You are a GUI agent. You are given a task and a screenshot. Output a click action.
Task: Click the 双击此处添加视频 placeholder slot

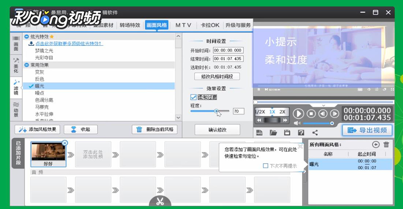click(x=93, y=154)
